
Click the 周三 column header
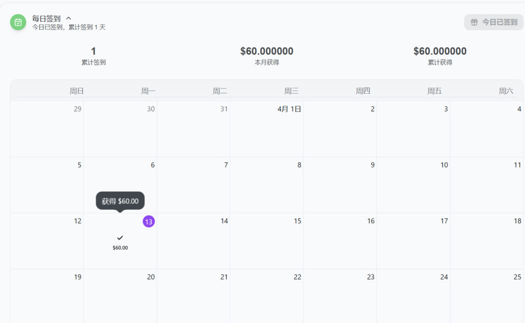[x=291, y=91]
